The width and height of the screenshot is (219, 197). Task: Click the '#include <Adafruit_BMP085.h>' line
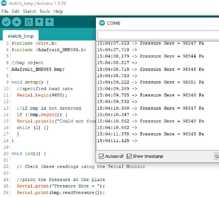(x=49, y=50)
